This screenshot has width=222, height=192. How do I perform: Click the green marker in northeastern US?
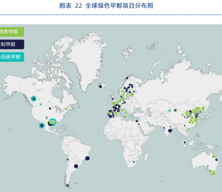[x=66, y=109]
